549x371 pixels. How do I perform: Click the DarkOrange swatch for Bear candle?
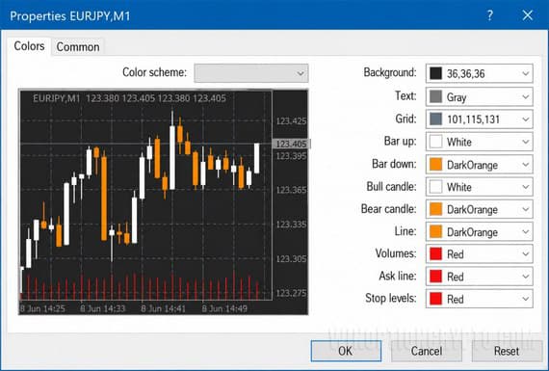pyautogui.click(x=435, y=209)
